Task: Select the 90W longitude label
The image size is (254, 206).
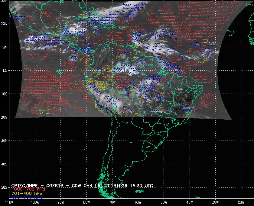Action: point(61,202)
